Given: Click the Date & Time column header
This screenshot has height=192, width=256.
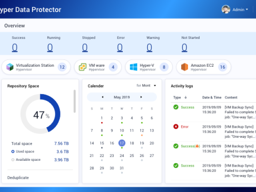Looking at the screenshot, I should 212,97.
